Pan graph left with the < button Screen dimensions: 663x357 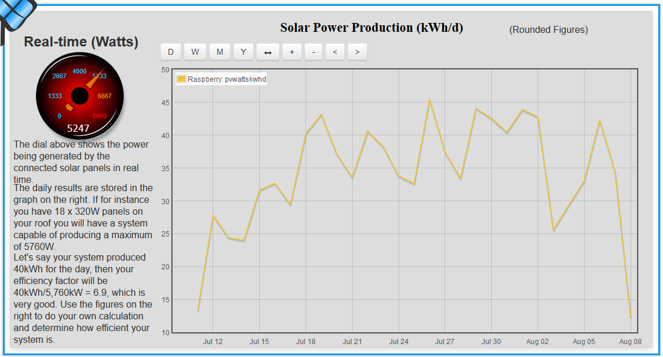(335, 52)
